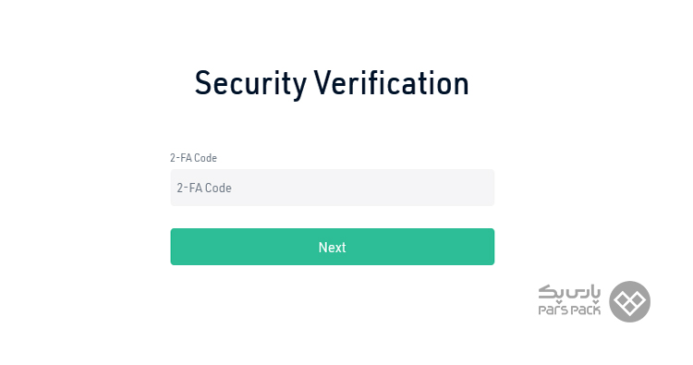693x365 pixels.
Task: Click the green Next button
Action: [x=333, y=247]
